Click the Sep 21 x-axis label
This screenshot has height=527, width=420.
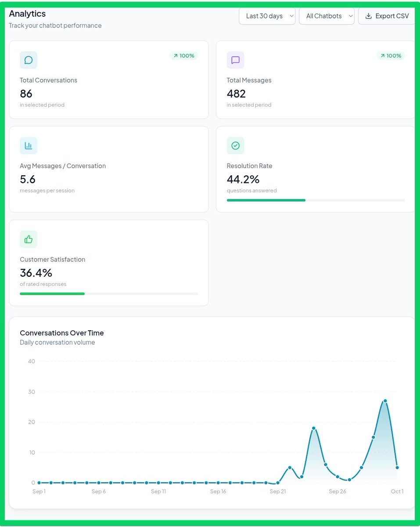(278, 491)
